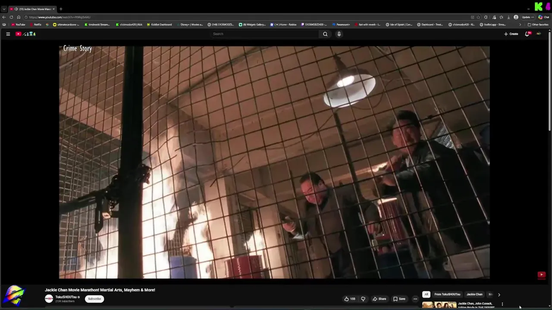
Task: Open the ultimatecardzone bookmark
Action: pyautogui.click(x=66, y=25)
